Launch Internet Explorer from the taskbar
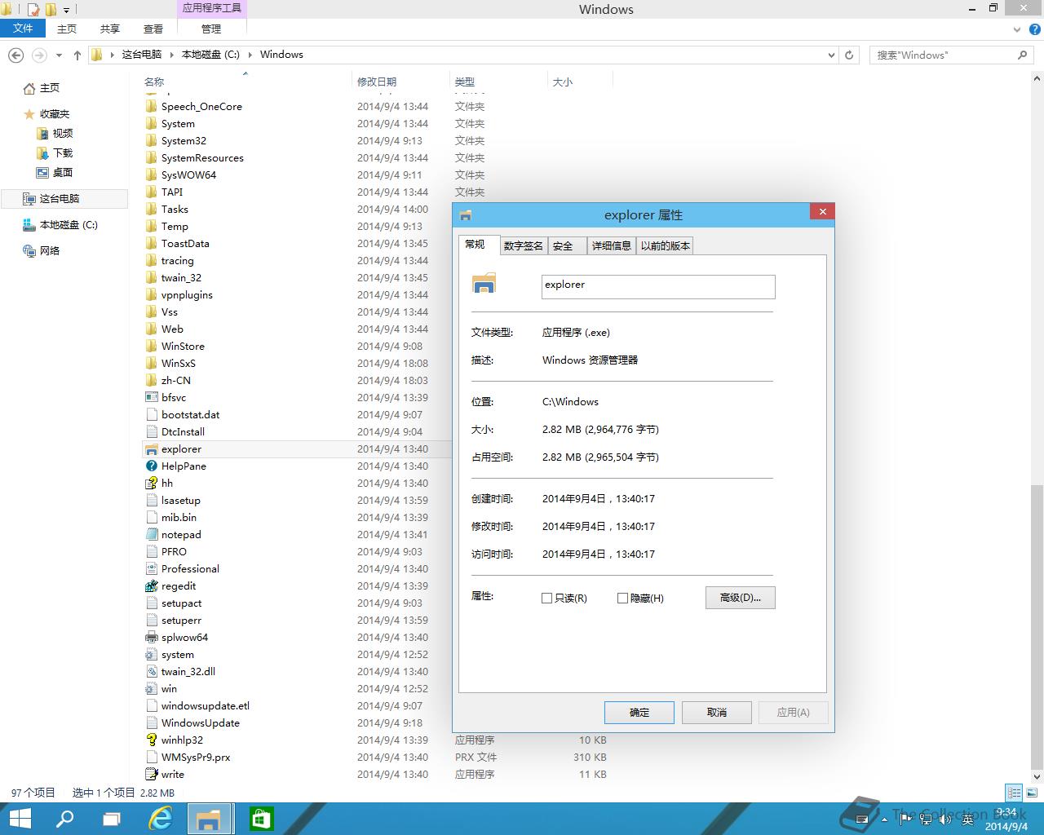 click(x=161, y=819)
